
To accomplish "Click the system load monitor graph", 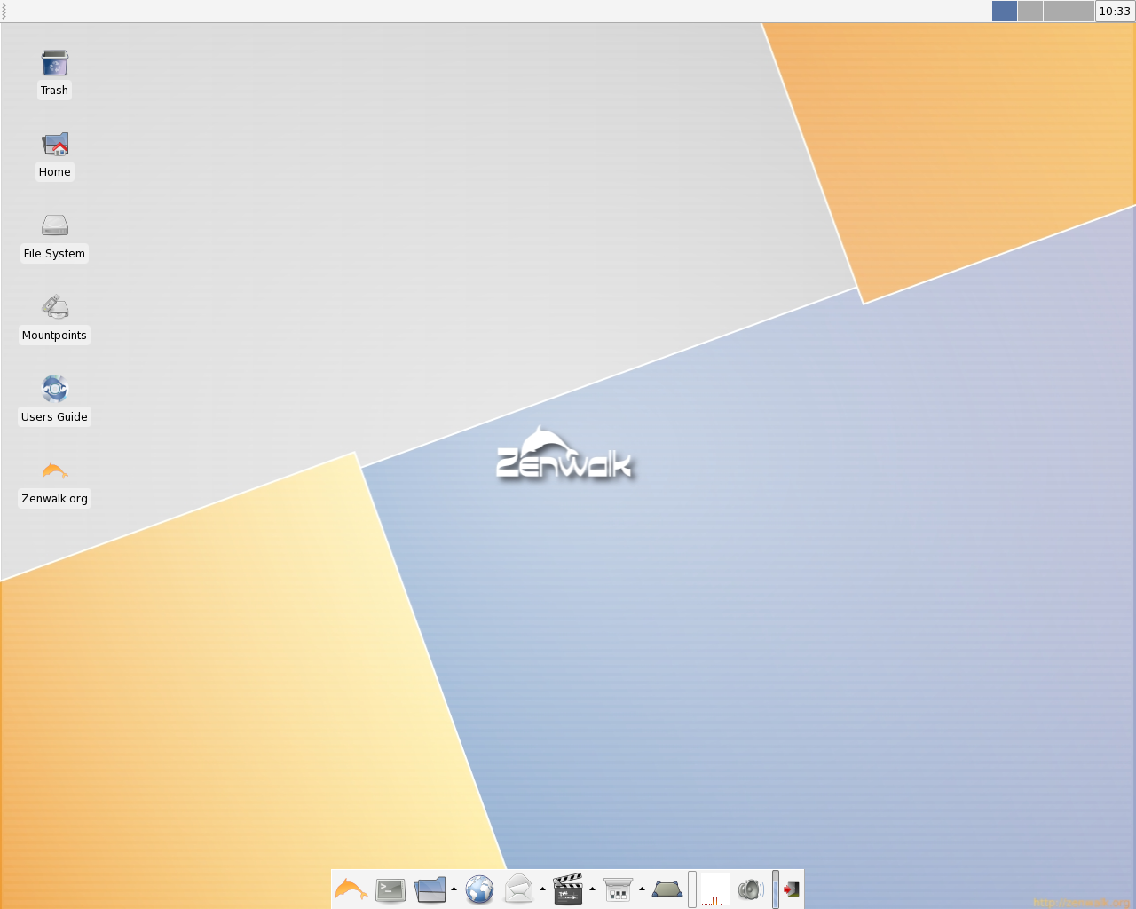I will point(714,889).
